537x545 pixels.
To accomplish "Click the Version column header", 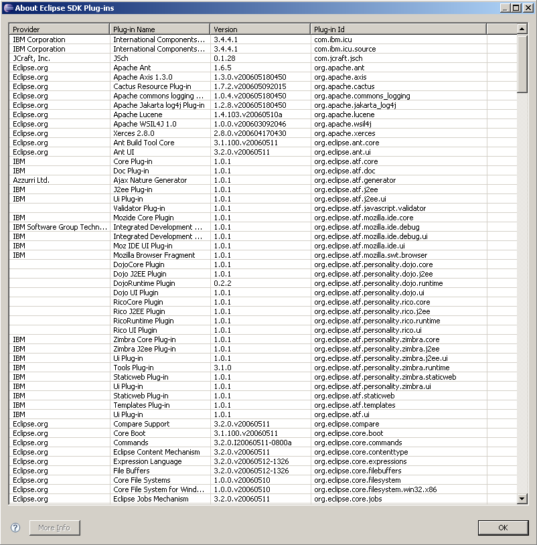I will (260, 29).
